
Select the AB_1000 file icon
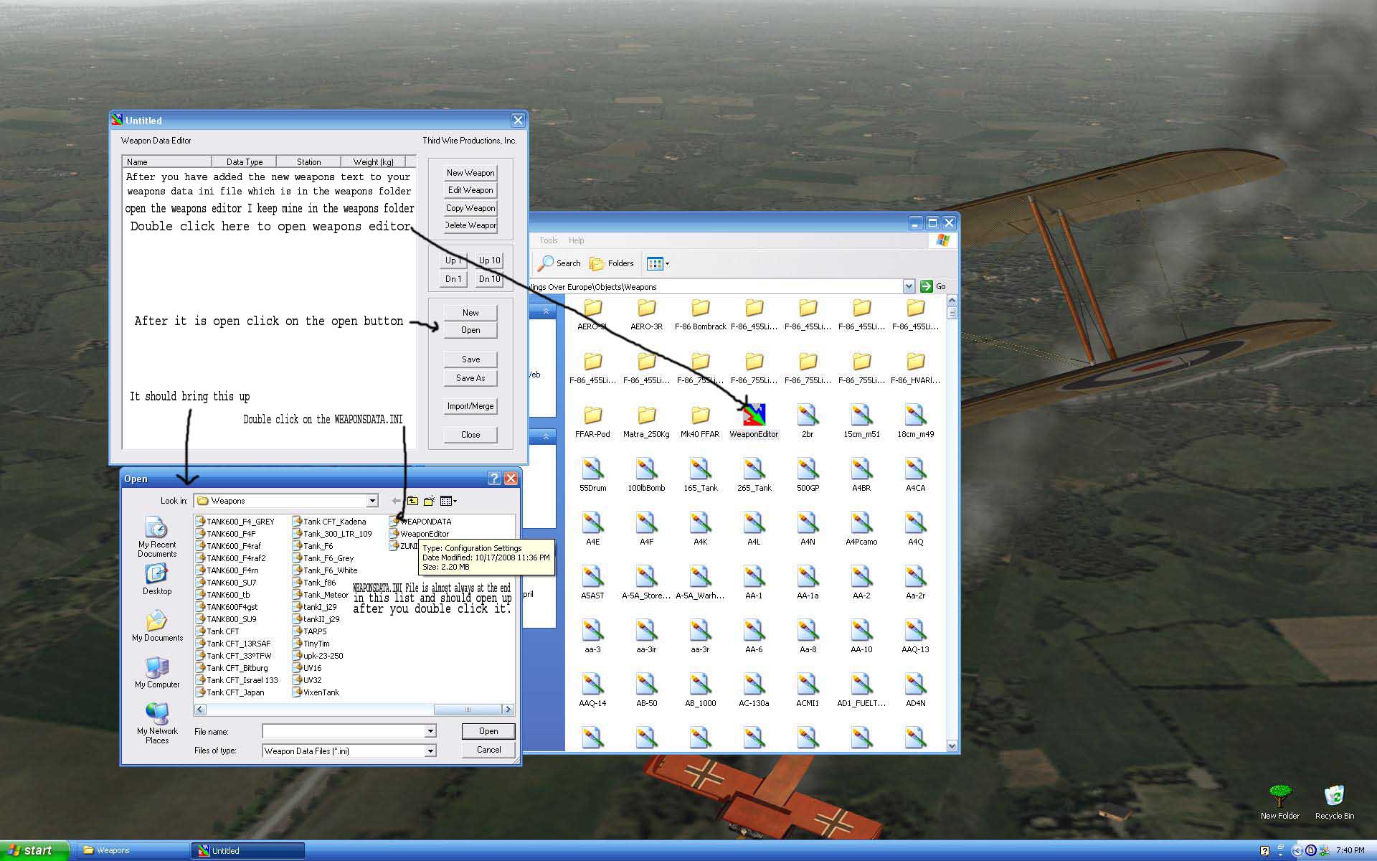[x=700, y=690]
